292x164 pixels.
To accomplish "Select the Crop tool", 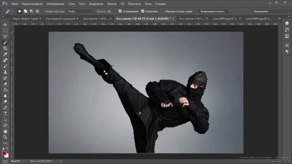I will pyautogui.click(x=5, y=48).
